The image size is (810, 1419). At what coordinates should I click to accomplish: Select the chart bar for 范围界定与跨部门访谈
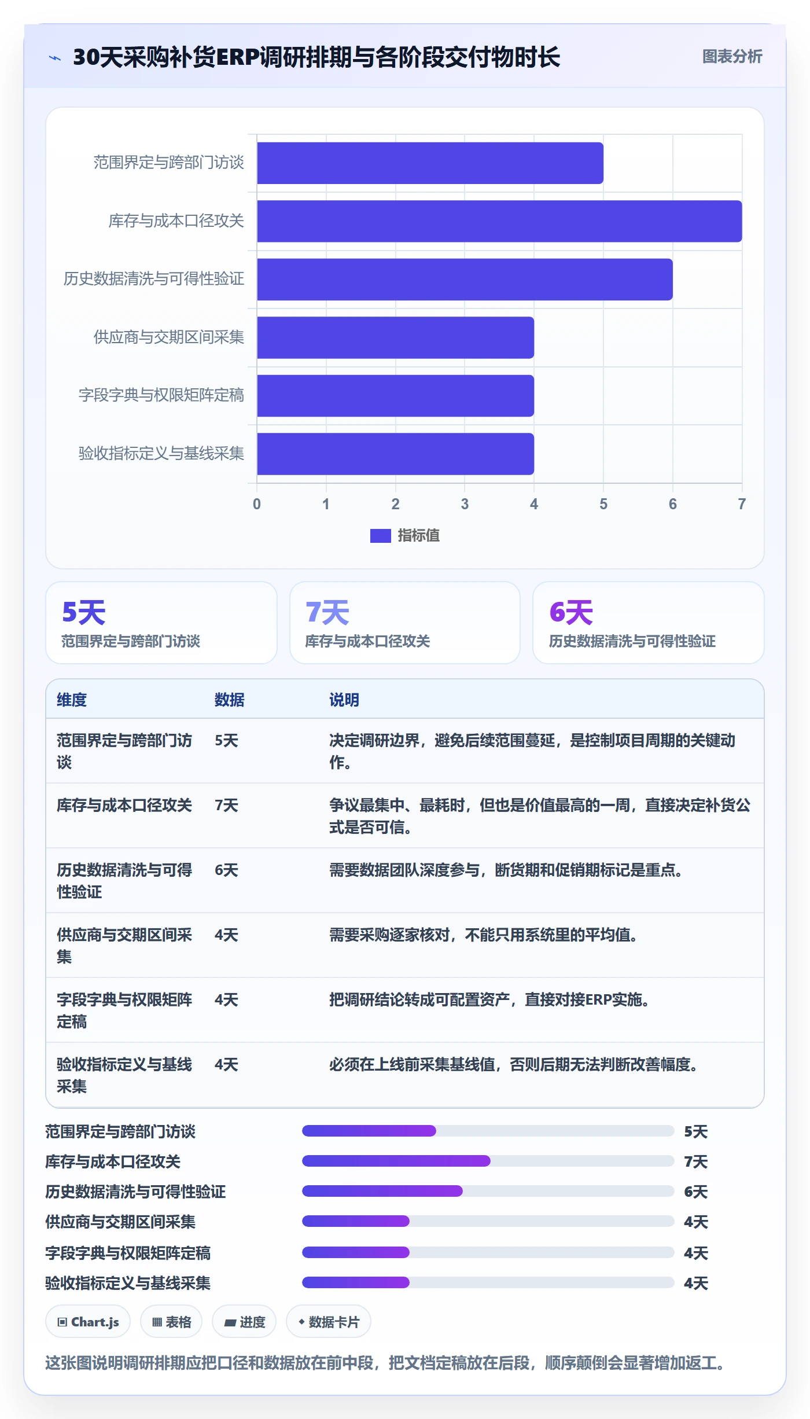pos(430,163)
